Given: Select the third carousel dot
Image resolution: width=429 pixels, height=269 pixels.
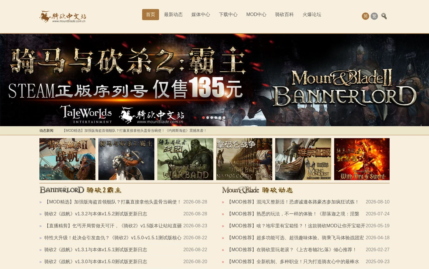Looking at the screenshot, I should tap(212, 118).
